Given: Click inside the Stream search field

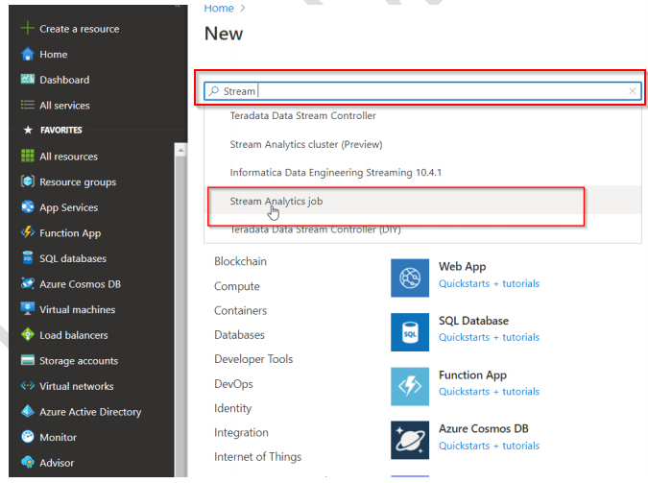Looking at the screenshot, I should pyautogui.click(x=432, y=91).
